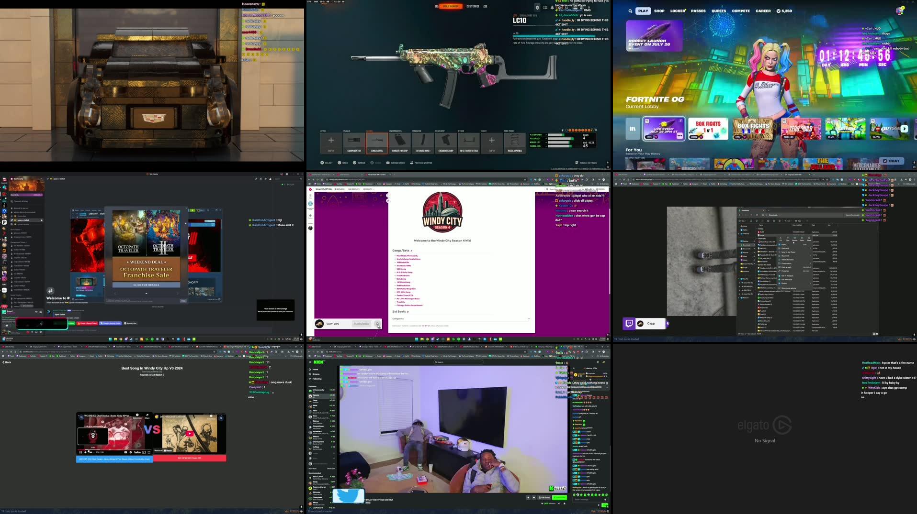Toggle Kick stream notifications bell
The width and height of the screenshot is (917, 514).
point(528,498)
